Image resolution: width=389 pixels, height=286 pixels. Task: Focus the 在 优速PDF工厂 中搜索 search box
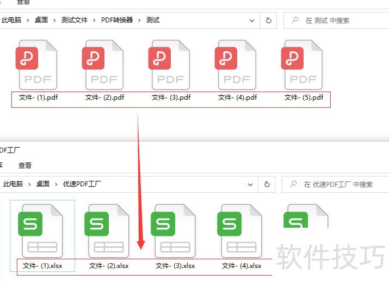(336, 184)
